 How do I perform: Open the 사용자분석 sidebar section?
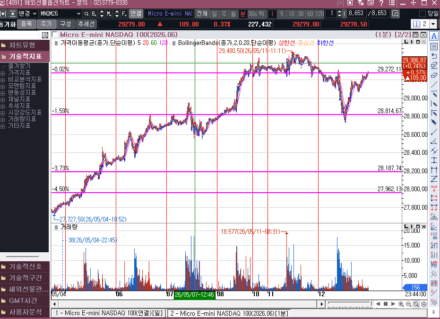[25, 312]
